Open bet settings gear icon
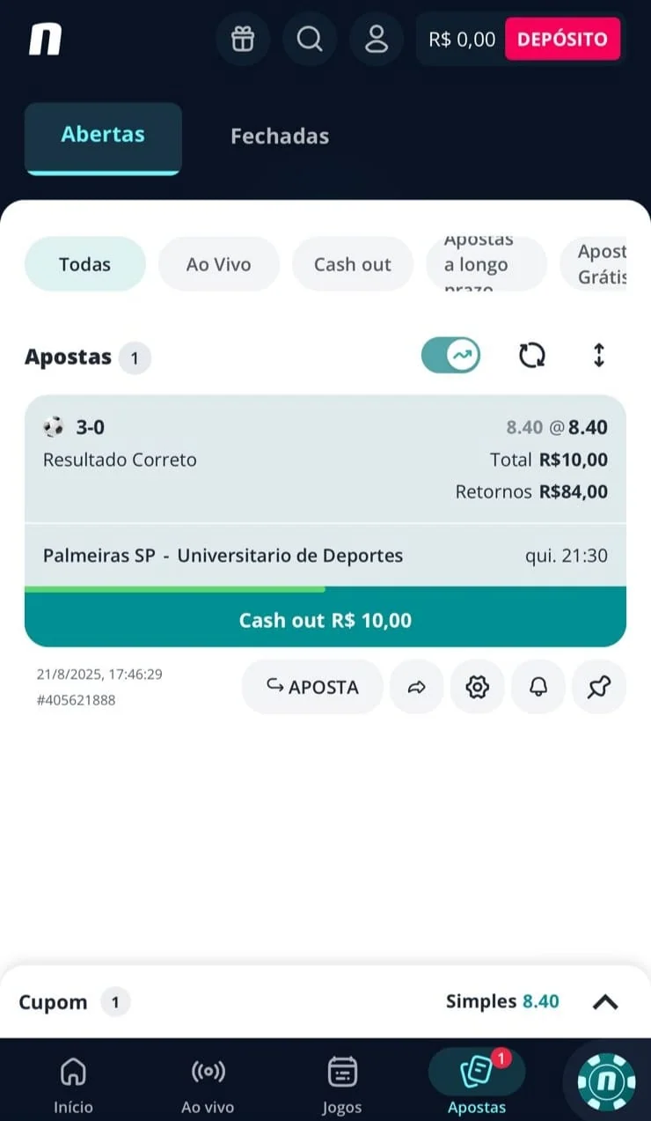Screen dimensions: 651x1121 tap(477, 687)
